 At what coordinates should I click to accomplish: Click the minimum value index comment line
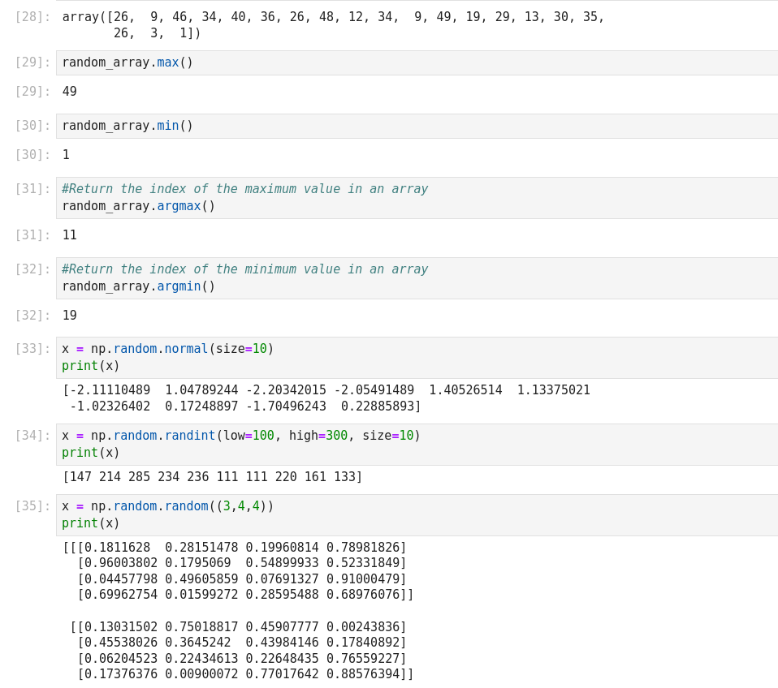click(244, 269)
